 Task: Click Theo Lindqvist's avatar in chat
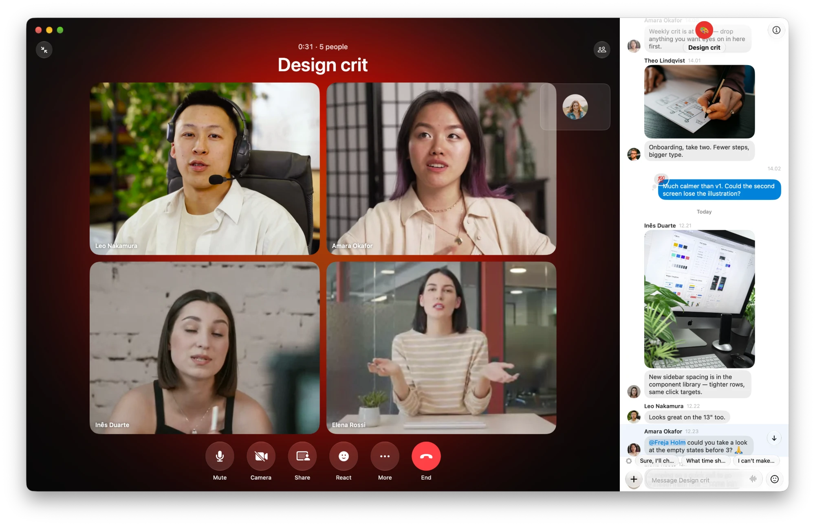pyautogui.click(x=634, y=154)
